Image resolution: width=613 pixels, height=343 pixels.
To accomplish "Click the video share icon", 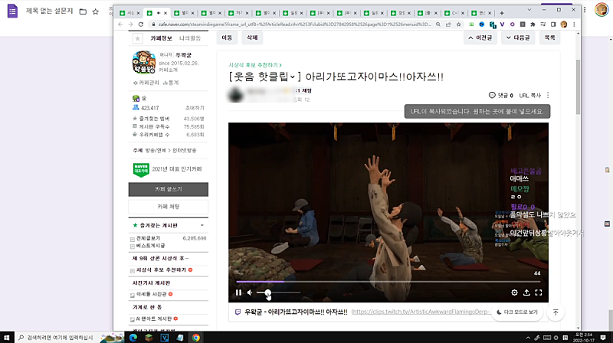I will pyautogui.click(x=526, y=292).
